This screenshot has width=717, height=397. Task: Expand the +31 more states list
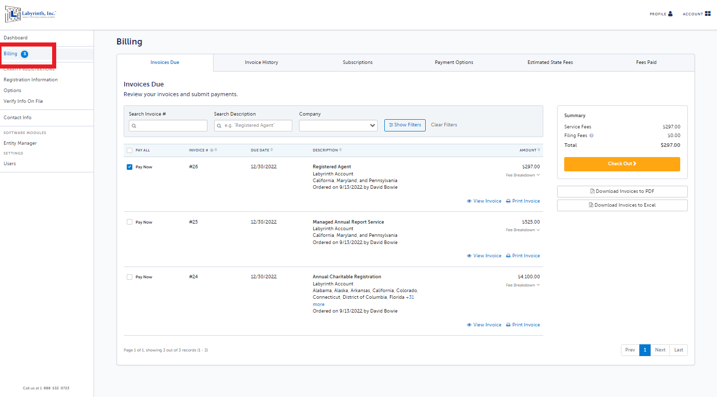click(x=410, y=297)
